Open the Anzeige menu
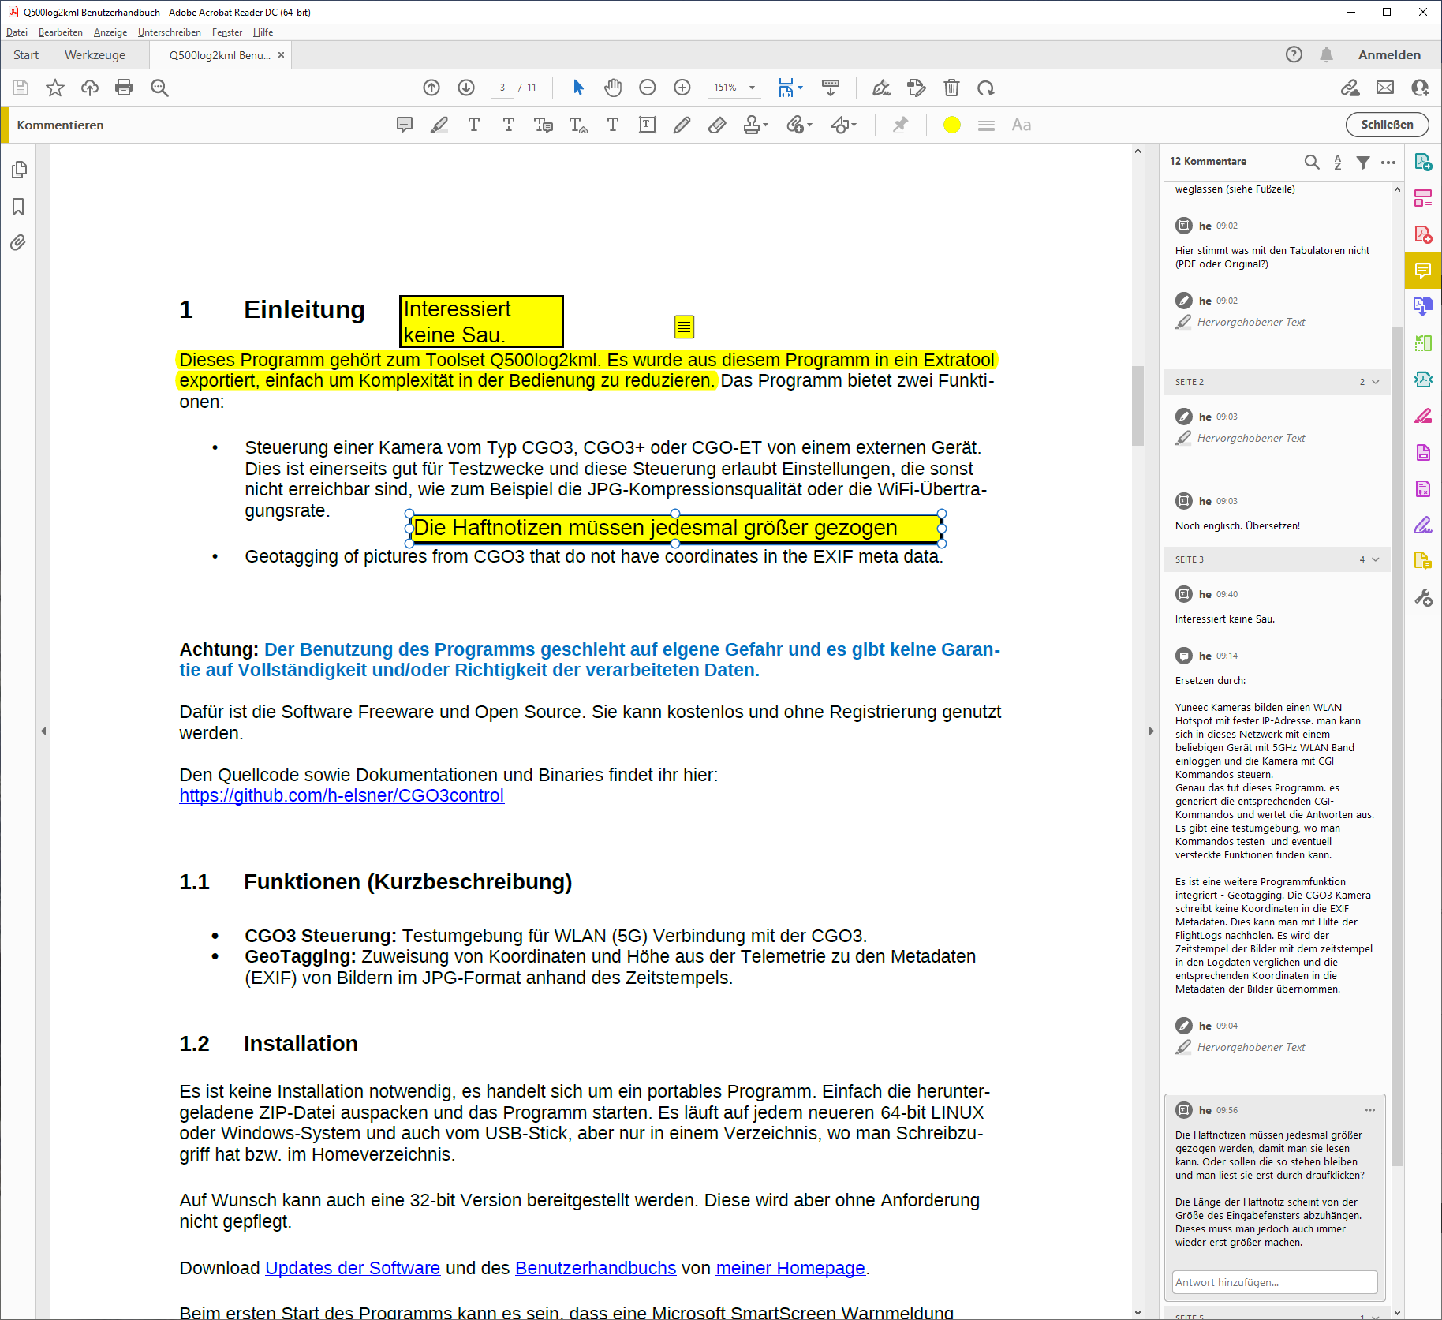 point(110,32)
